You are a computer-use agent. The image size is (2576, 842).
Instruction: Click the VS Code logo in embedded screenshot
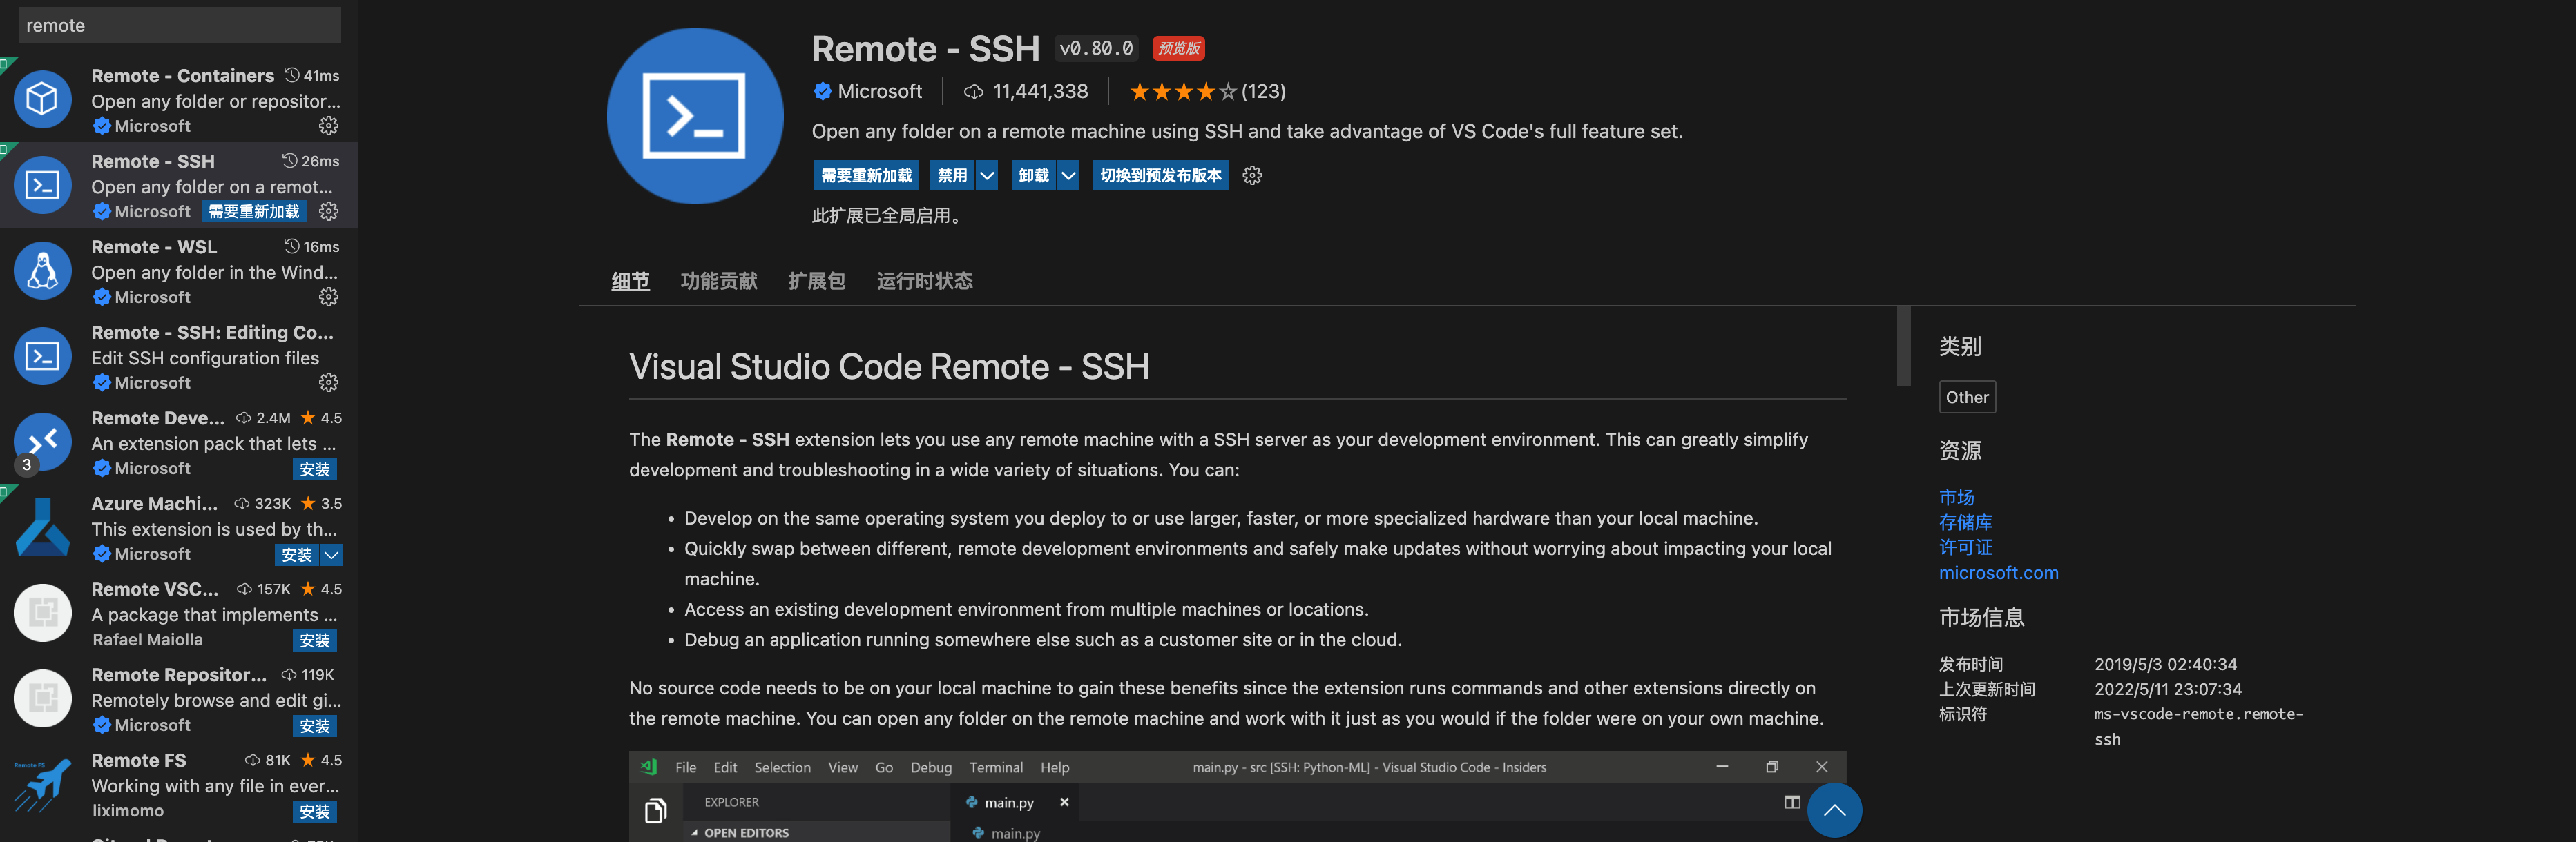[x=649, y=767]
